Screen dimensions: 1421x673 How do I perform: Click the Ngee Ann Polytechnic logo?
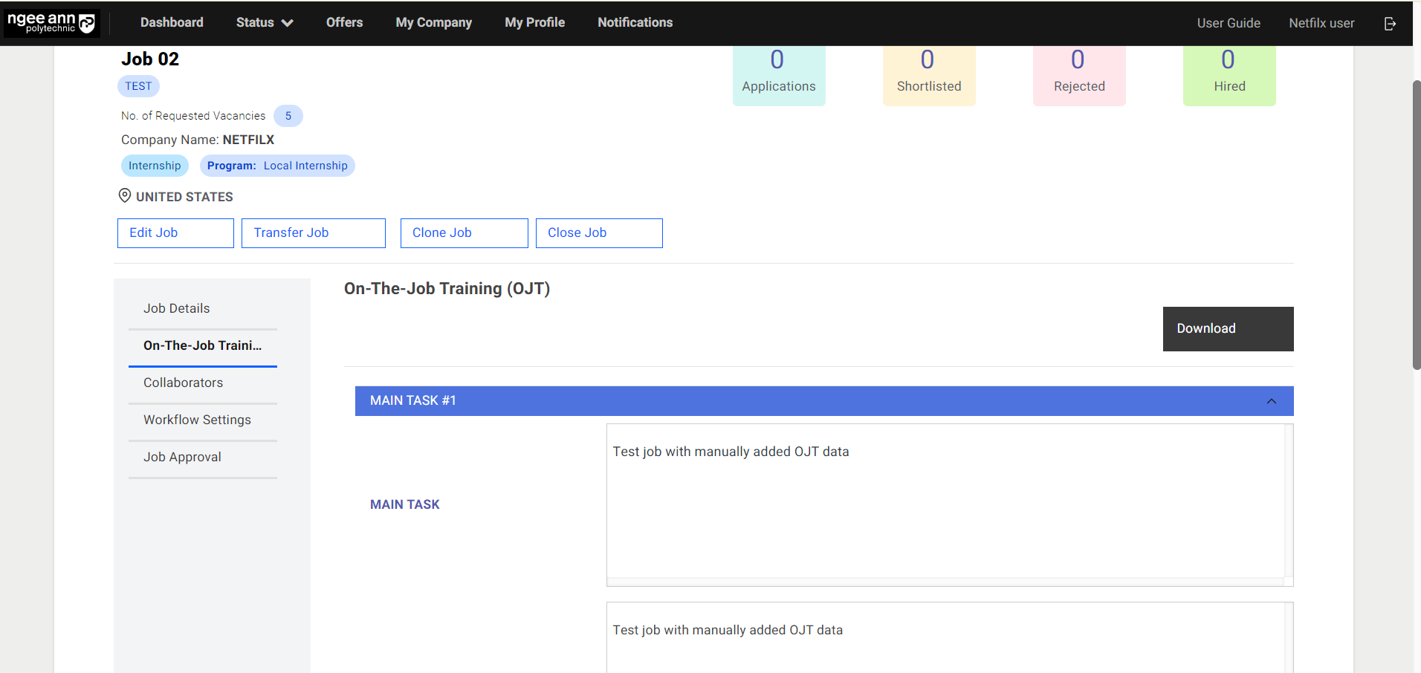[51, 23]
